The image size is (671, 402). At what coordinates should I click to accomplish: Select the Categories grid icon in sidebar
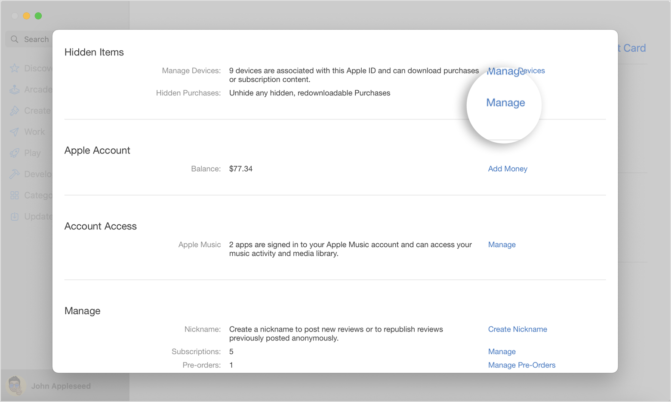[x=15, y=195]
